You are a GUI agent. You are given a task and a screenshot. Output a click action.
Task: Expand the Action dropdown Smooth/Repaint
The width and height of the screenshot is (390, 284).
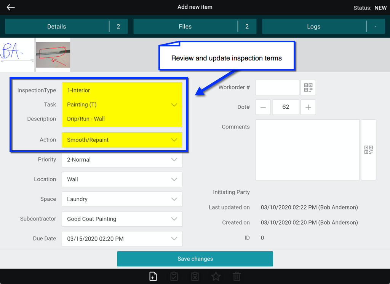pyautogui.click(x=122, y=140)
